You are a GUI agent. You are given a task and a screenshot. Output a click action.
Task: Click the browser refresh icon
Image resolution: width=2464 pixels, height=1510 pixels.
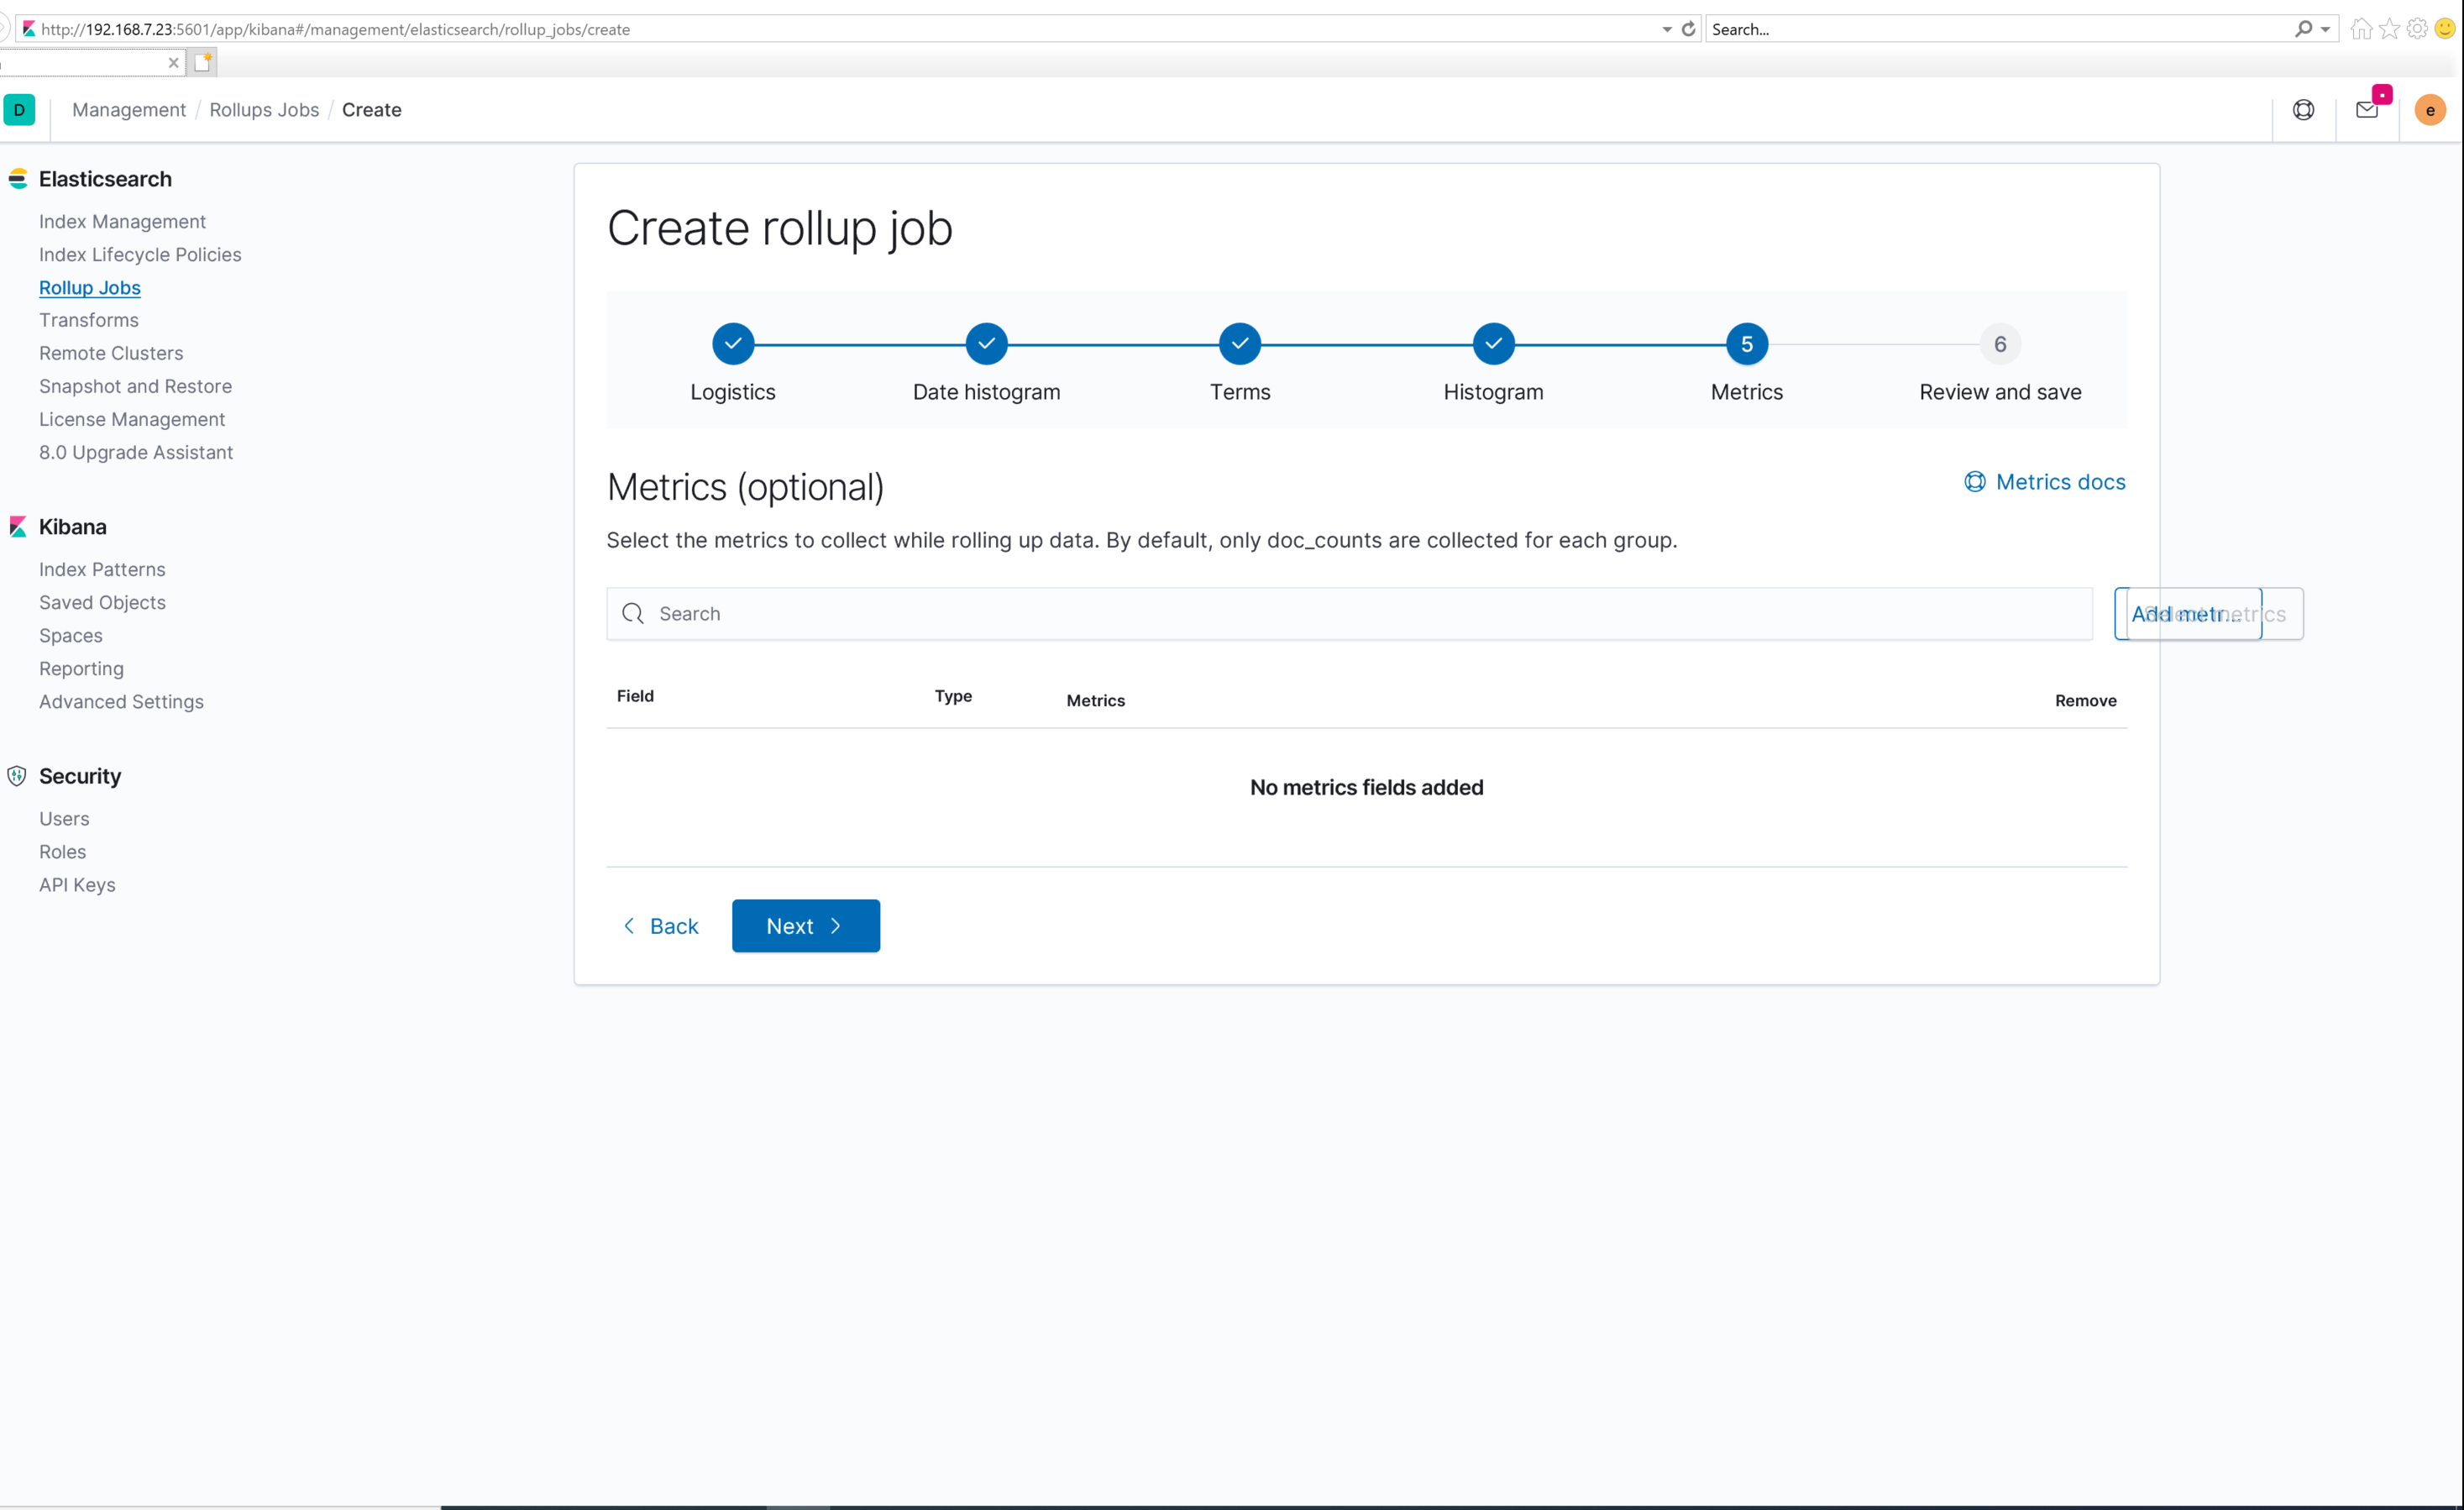point(1689,29)
